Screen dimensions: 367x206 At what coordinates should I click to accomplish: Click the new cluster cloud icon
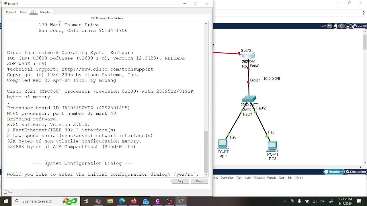click(x=336, y=26)
